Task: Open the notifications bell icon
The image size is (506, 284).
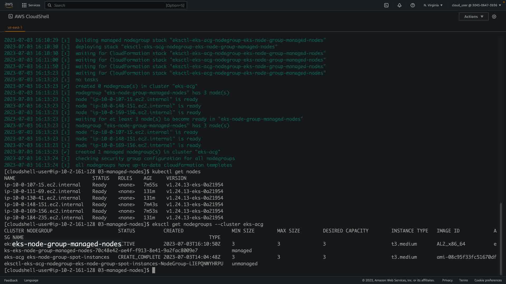Action: coord(399,5)
